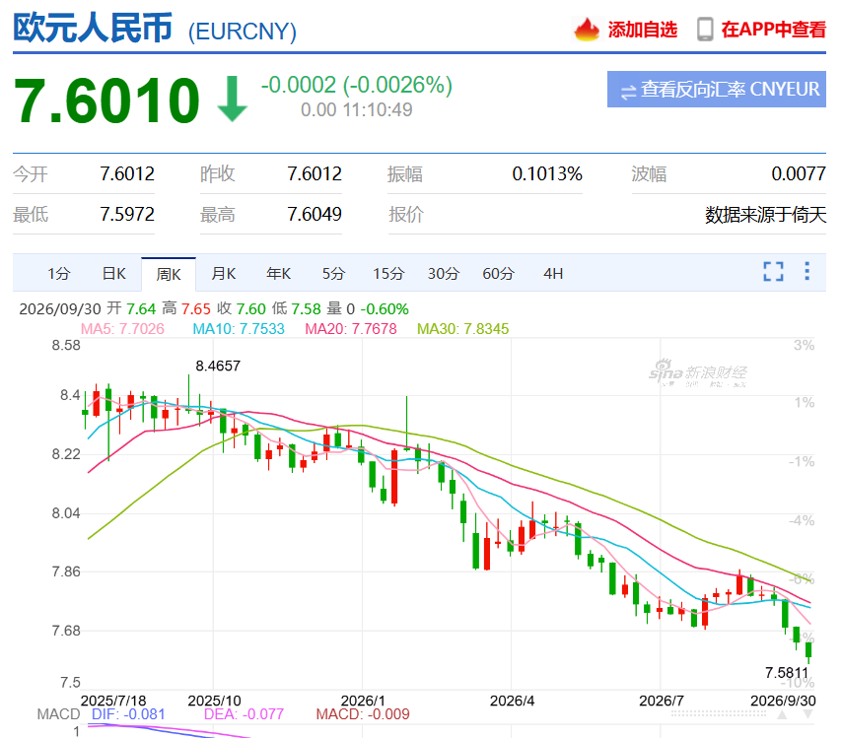The image size is (841, 738).
Task: Switch to the 4H chart tab
Action: point(553,274)
